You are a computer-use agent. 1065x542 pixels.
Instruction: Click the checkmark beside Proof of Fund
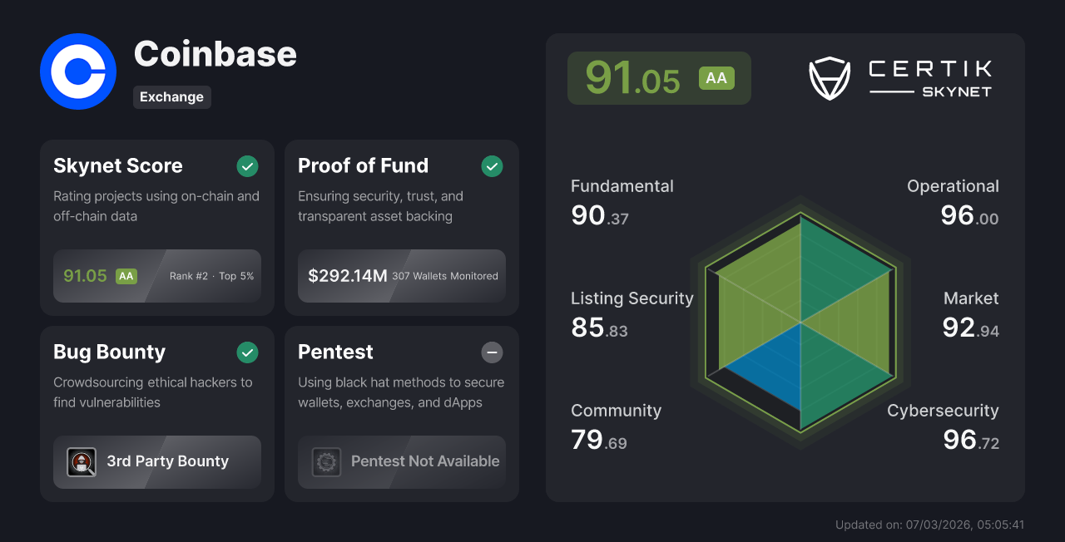click(x=492, y=166)
